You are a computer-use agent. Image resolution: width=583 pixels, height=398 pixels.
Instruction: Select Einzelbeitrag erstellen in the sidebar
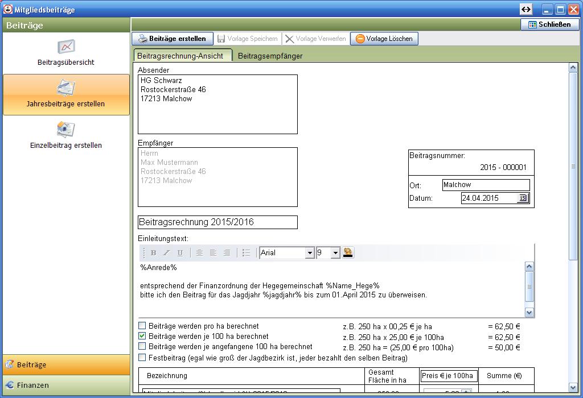point(66,136)
